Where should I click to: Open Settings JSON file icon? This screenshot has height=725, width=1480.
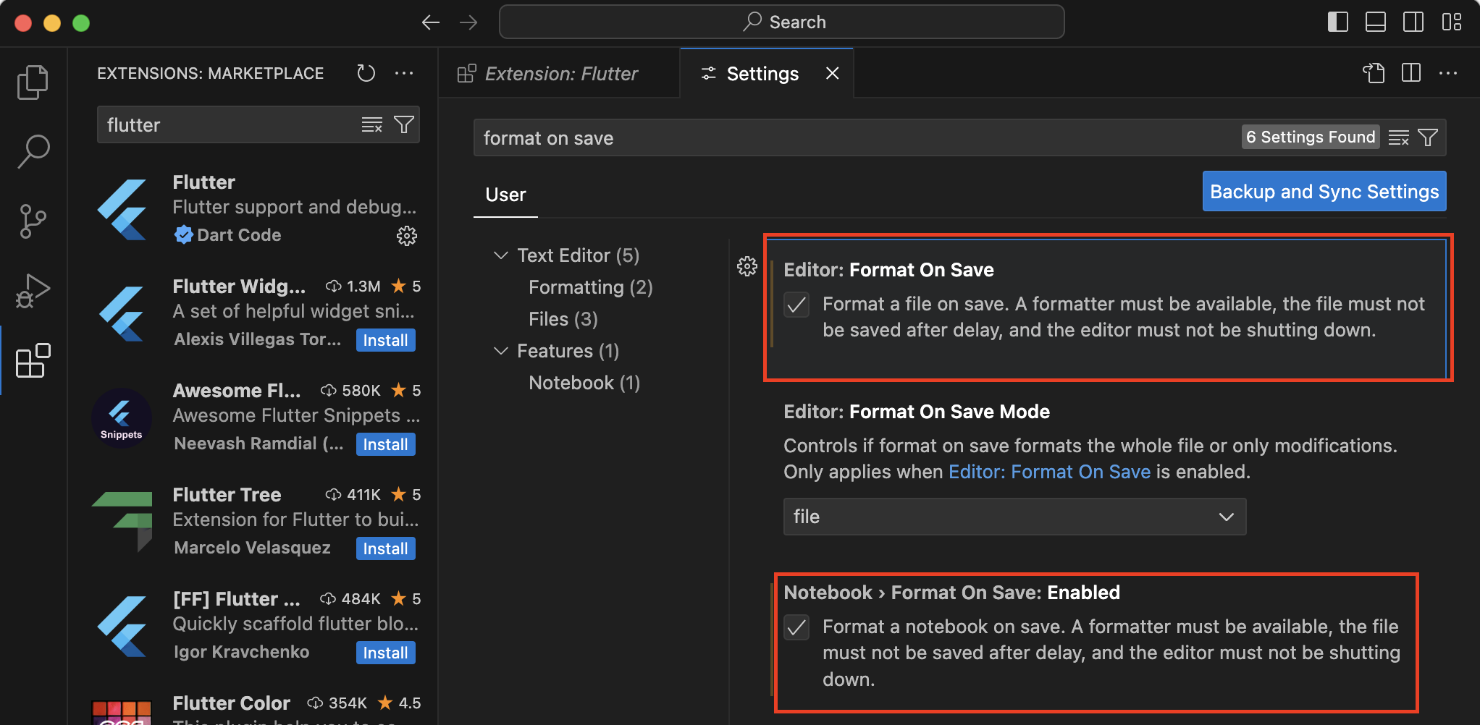point(1374,73)
